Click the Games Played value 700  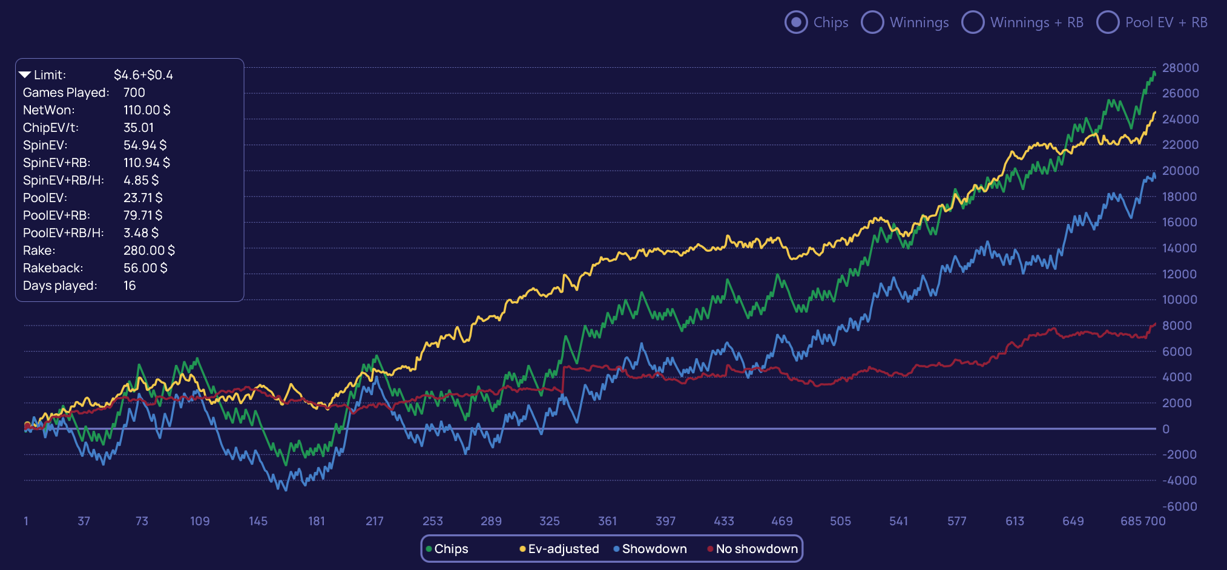tap(134, 93)
